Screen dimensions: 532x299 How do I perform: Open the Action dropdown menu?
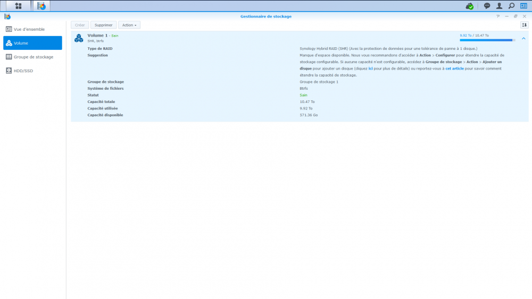coord(129,25)
